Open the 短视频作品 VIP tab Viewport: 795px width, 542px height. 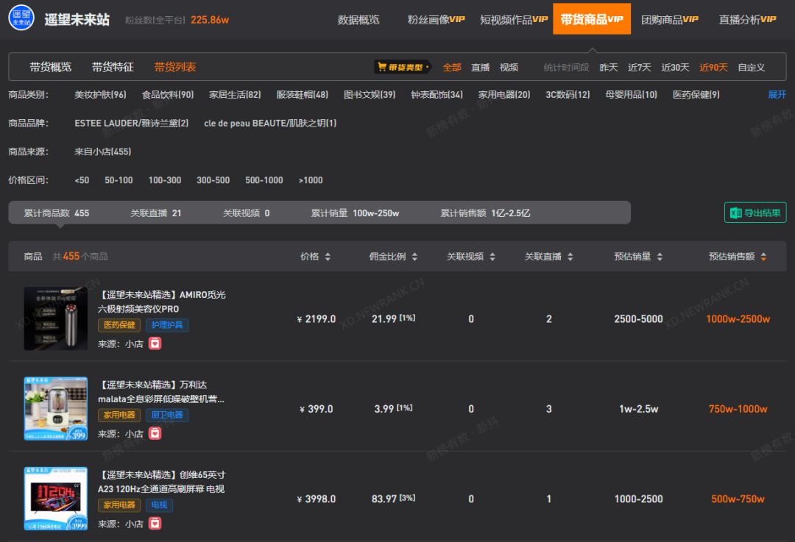514,20
